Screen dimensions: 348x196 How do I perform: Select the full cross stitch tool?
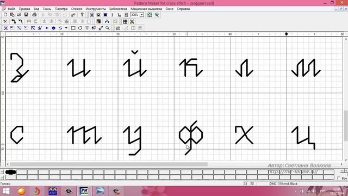[x=5, y=28]
